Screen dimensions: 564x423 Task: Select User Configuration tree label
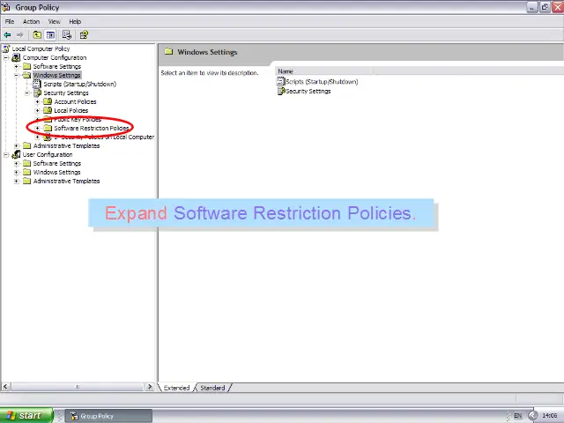[48, 155]
